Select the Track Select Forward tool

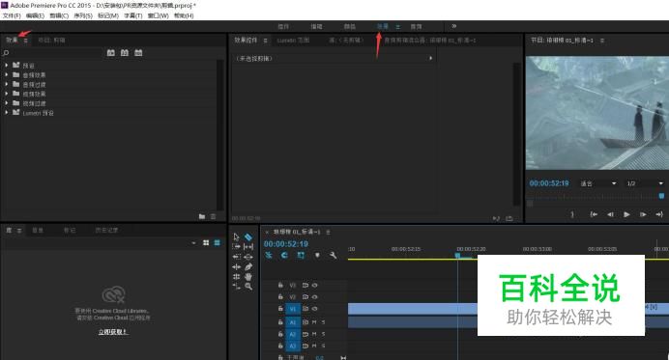coord(236,247)
